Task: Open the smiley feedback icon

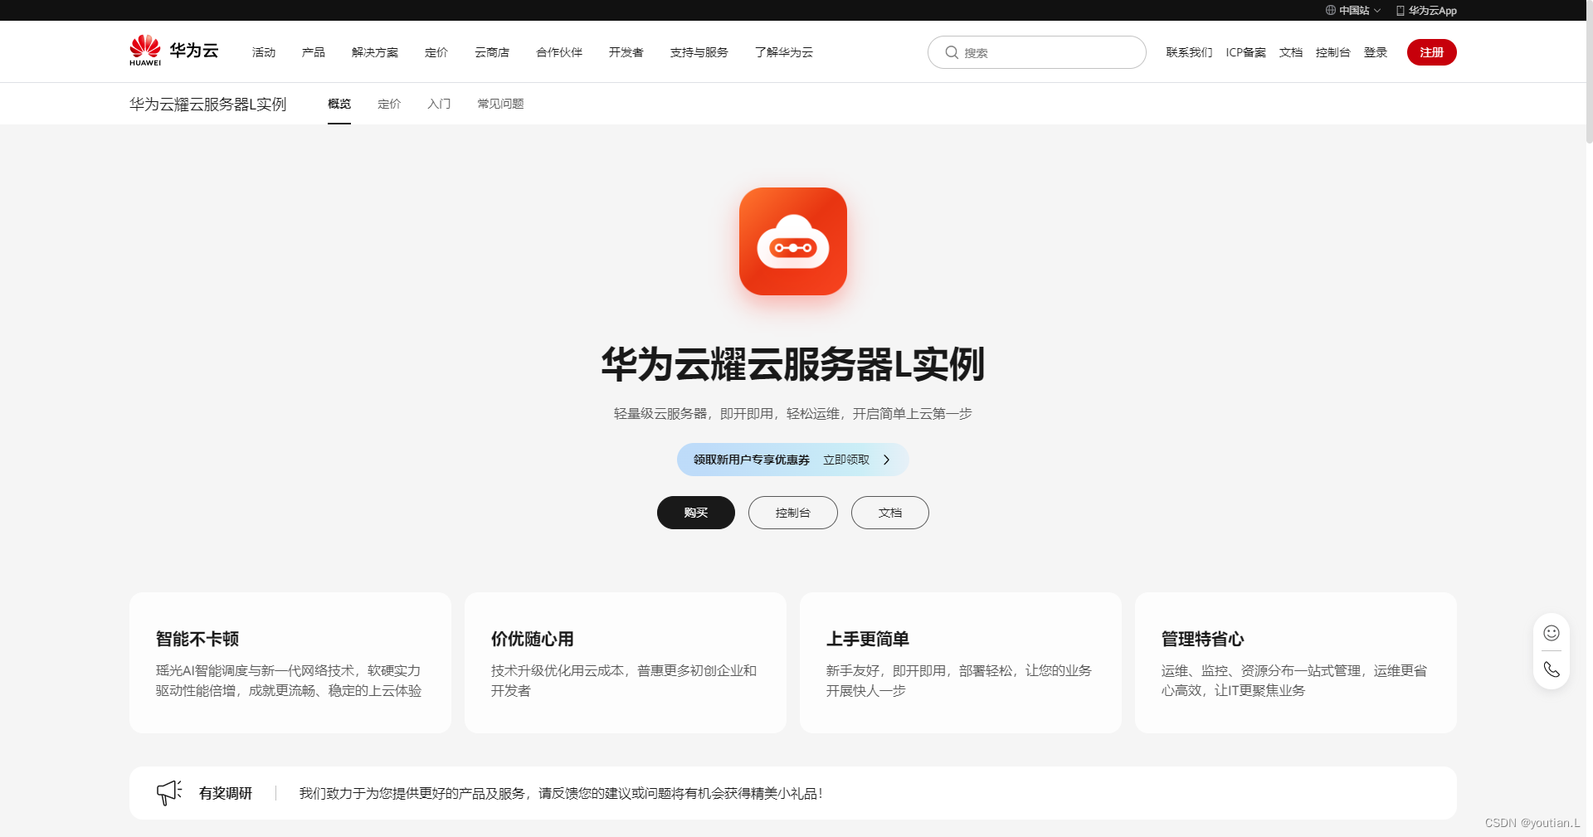Action: [1552, 633]
